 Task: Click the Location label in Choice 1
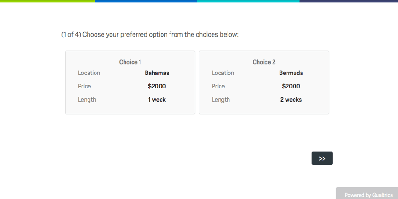click(x=89, y=73)
